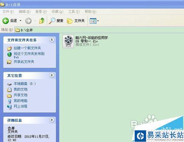
Task: Collapse the 详细信息 panel
Action: (52, 120)
